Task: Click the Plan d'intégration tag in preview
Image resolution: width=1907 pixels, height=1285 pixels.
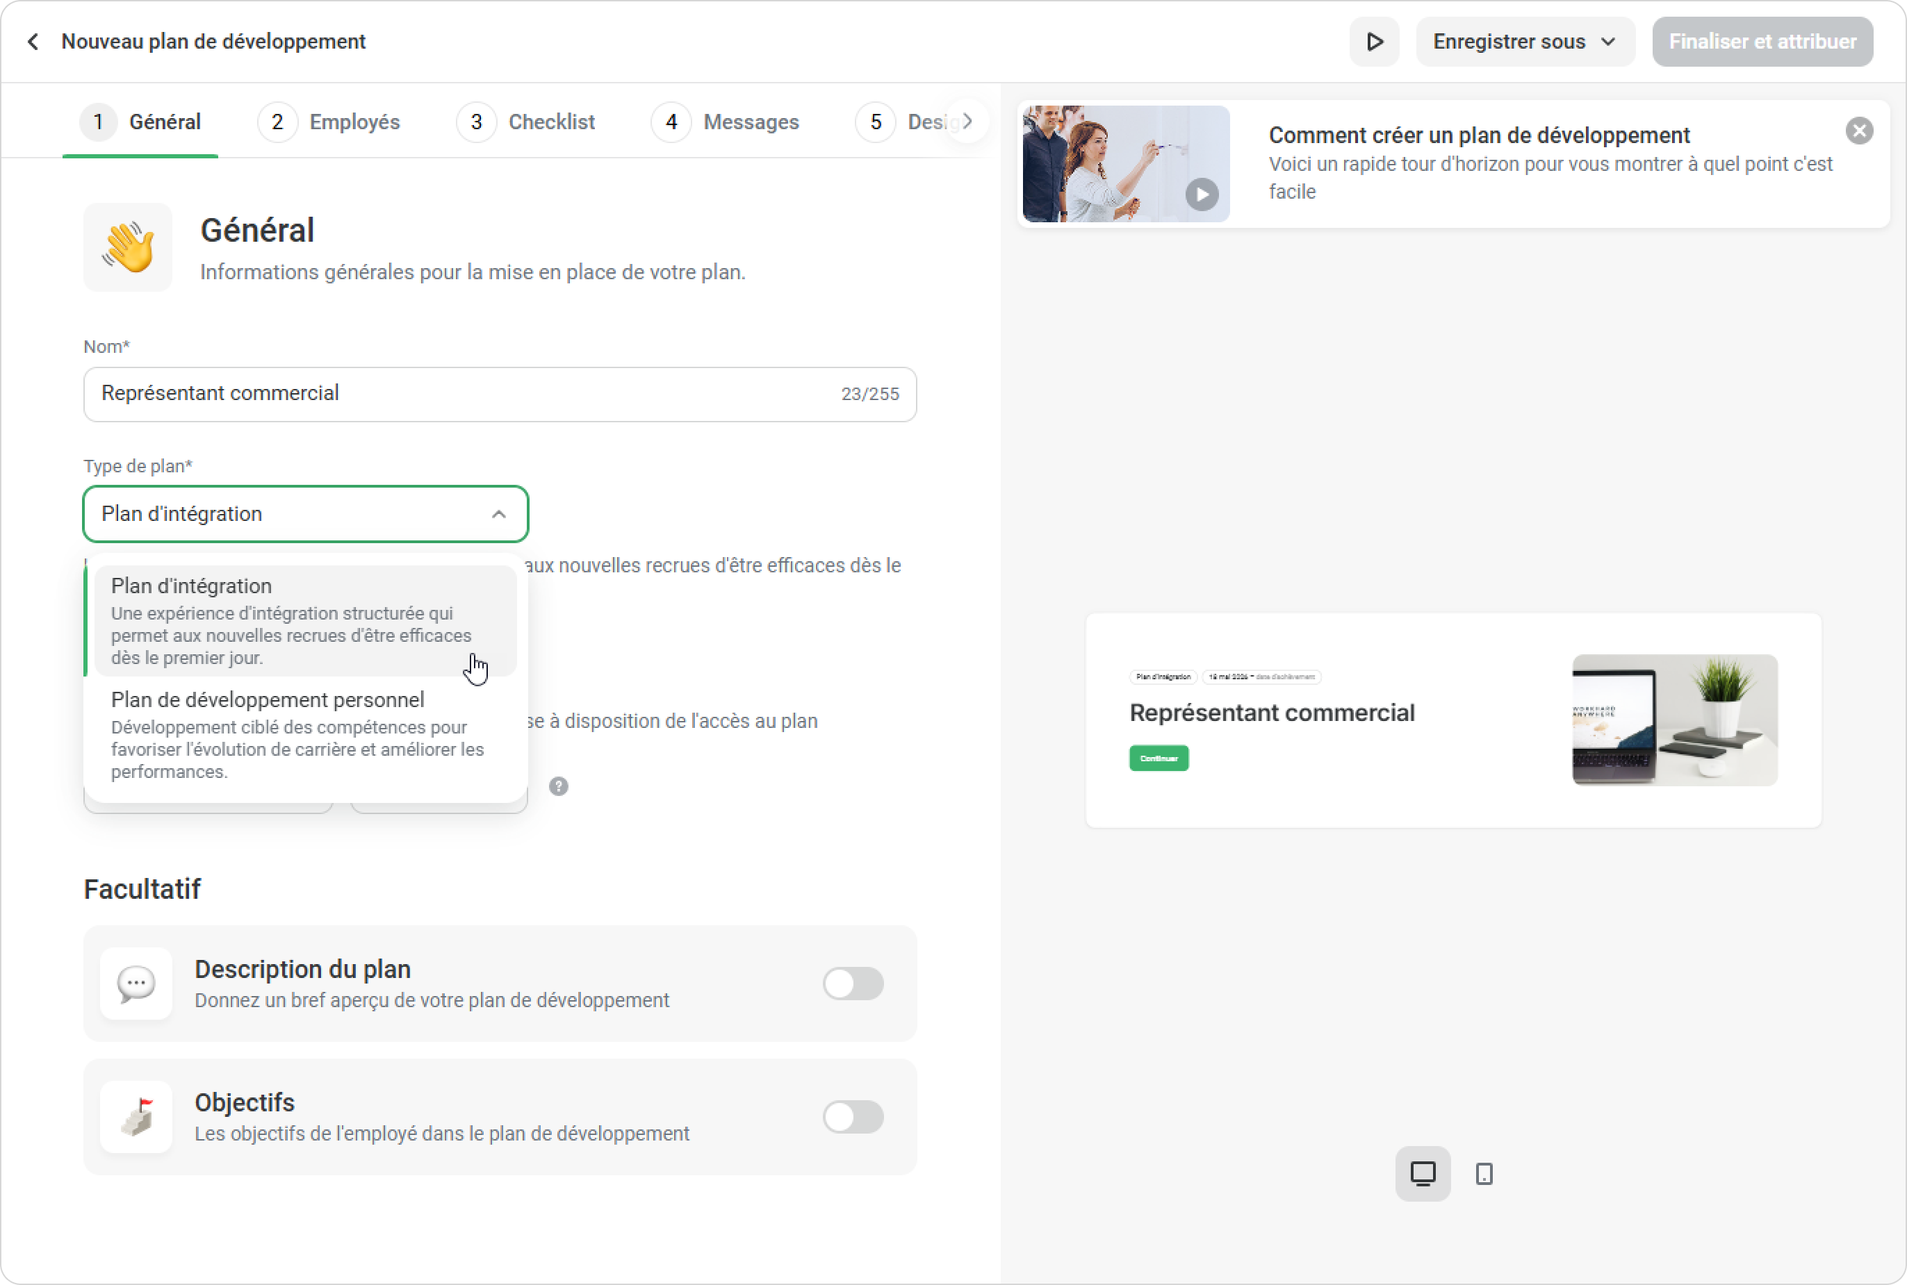Action: pyautogui.click(x=1163, y=677)
